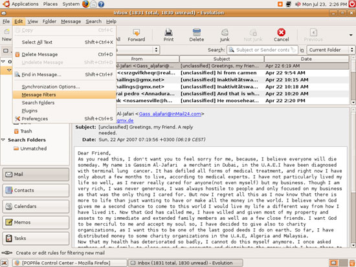Click the Forward toolbar icon
This screenshot has height=267, width=356.
coord(136,35)
